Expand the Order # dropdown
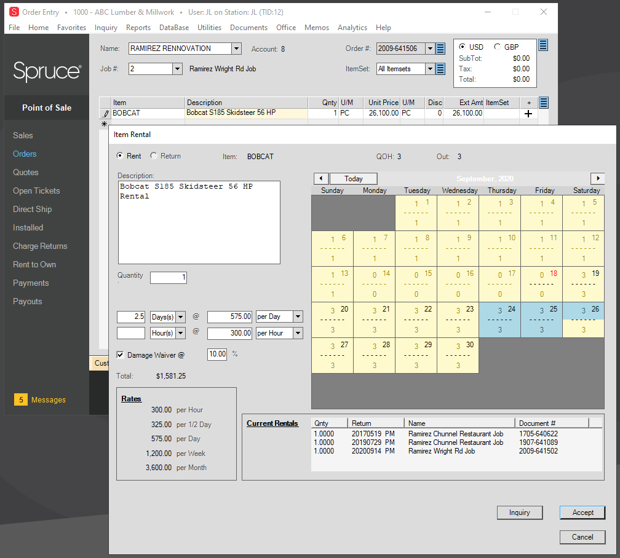Viewport: 620px width, 558px height. click(430, 49)
